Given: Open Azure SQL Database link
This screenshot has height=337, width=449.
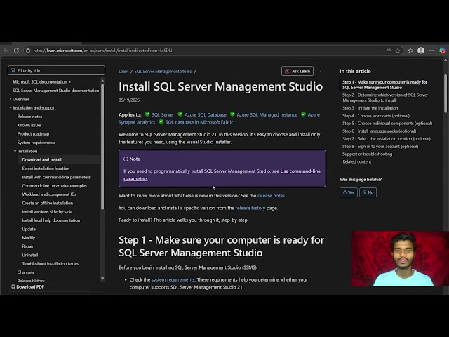Looking at the screenshot, I should click(206, 114).
